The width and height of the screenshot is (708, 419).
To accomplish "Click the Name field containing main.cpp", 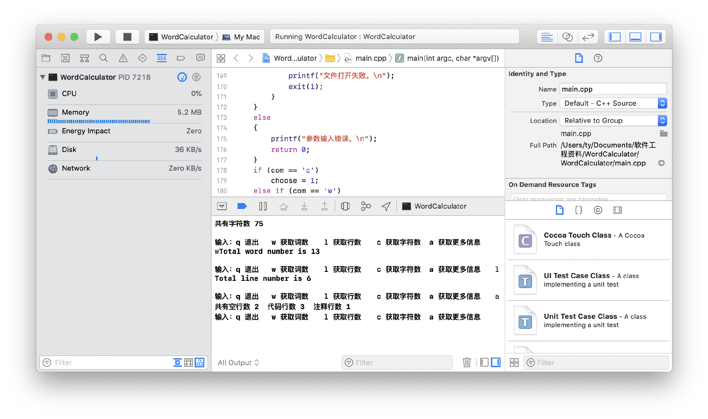I will [613, 89].
